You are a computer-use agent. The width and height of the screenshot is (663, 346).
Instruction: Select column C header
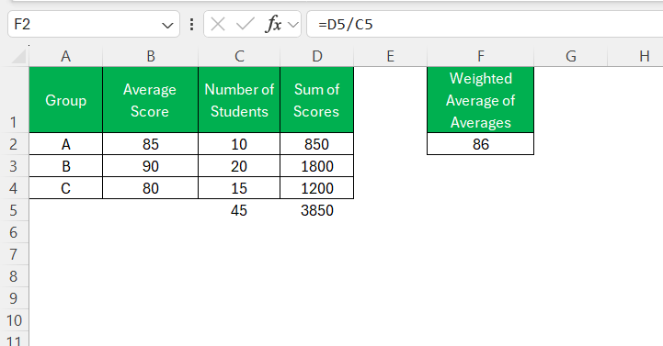pos(239,56)
